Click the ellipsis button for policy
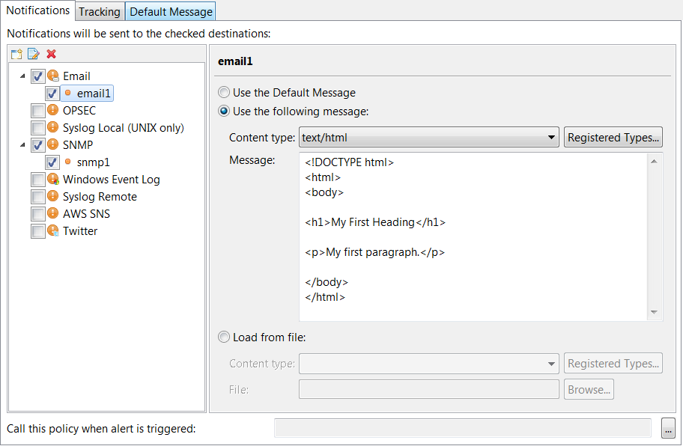The width and height of the screenshot is (683, 446). (668, 428)
